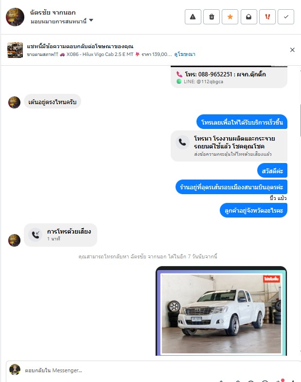Open ฉัตรชัย จากนอก profile picture in header
Image resolution: width=301 pixels, height=382 pixels.
click(15, 17)
